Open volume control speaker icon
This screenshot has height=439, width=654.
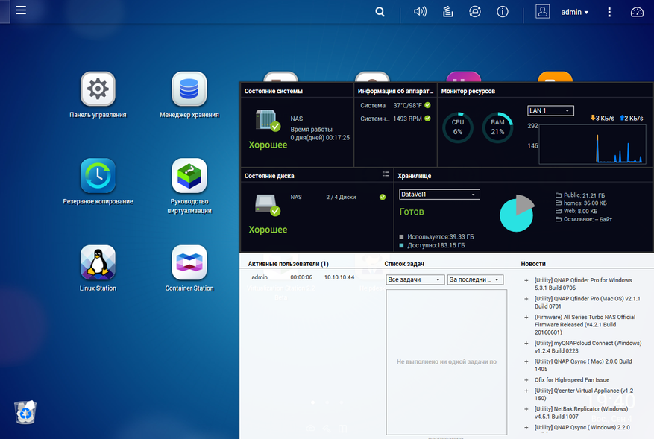click(420, 12)
